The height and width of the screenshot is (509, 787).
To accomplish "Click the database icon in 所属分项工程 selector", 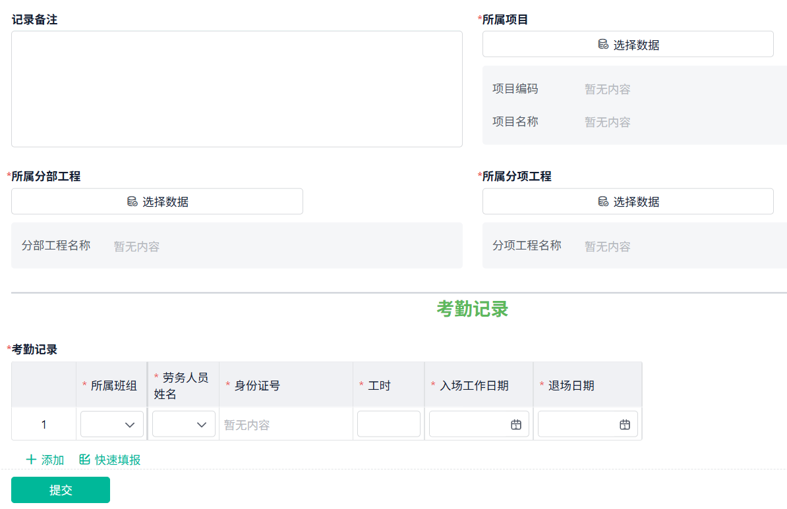I will (603, 201).
